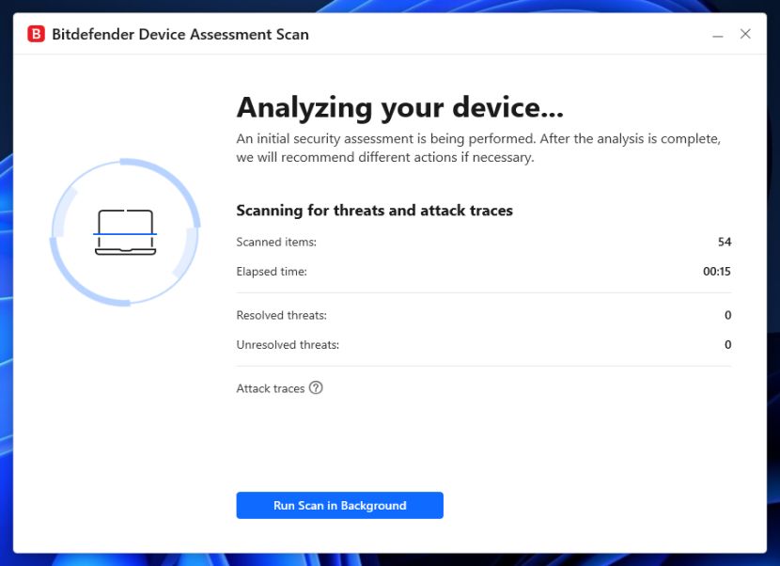780x566 pixels.
Task: Select the "Analyzing your device..." heading
Action: 400,107
